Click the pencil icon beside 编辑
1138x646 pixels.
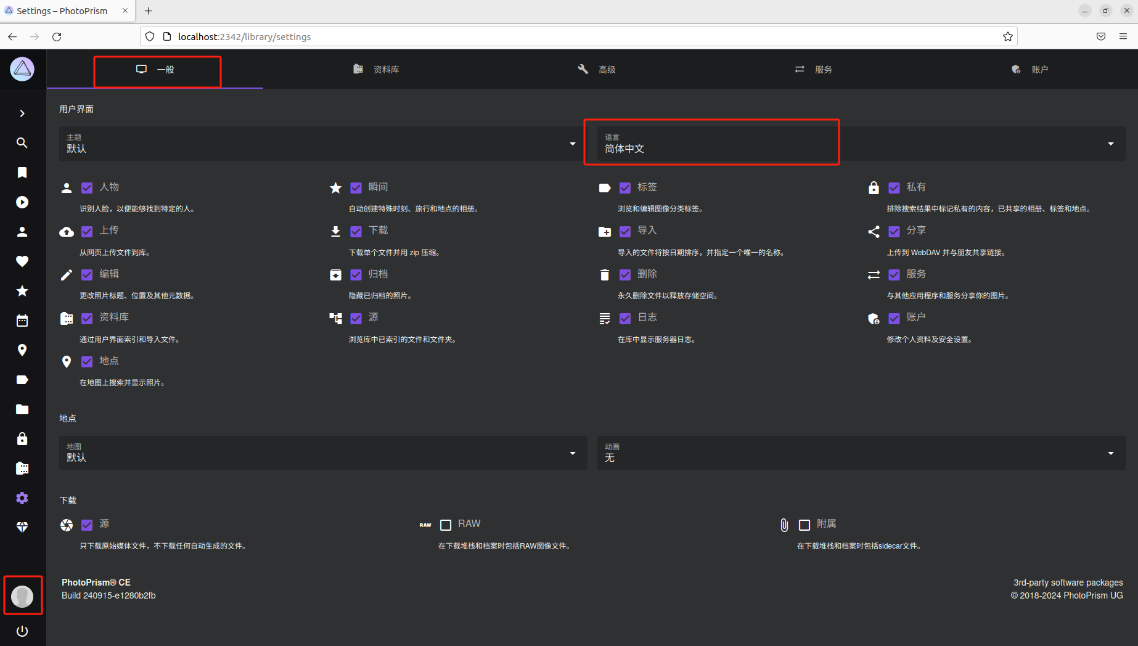point(67,275)
